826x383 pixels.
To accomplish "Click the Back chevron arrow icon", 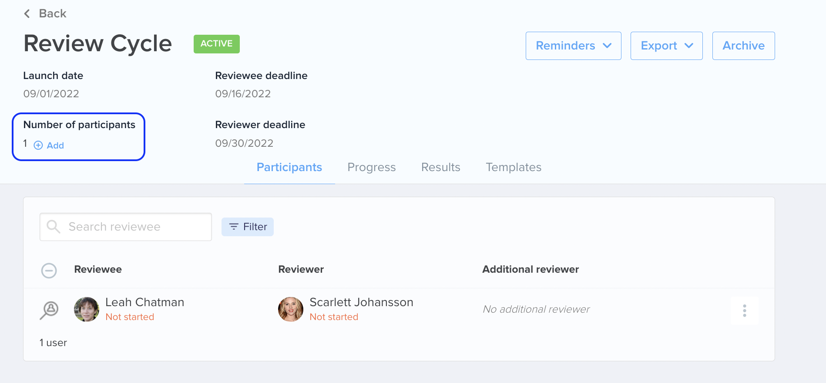I will click(x=27, y=14).
